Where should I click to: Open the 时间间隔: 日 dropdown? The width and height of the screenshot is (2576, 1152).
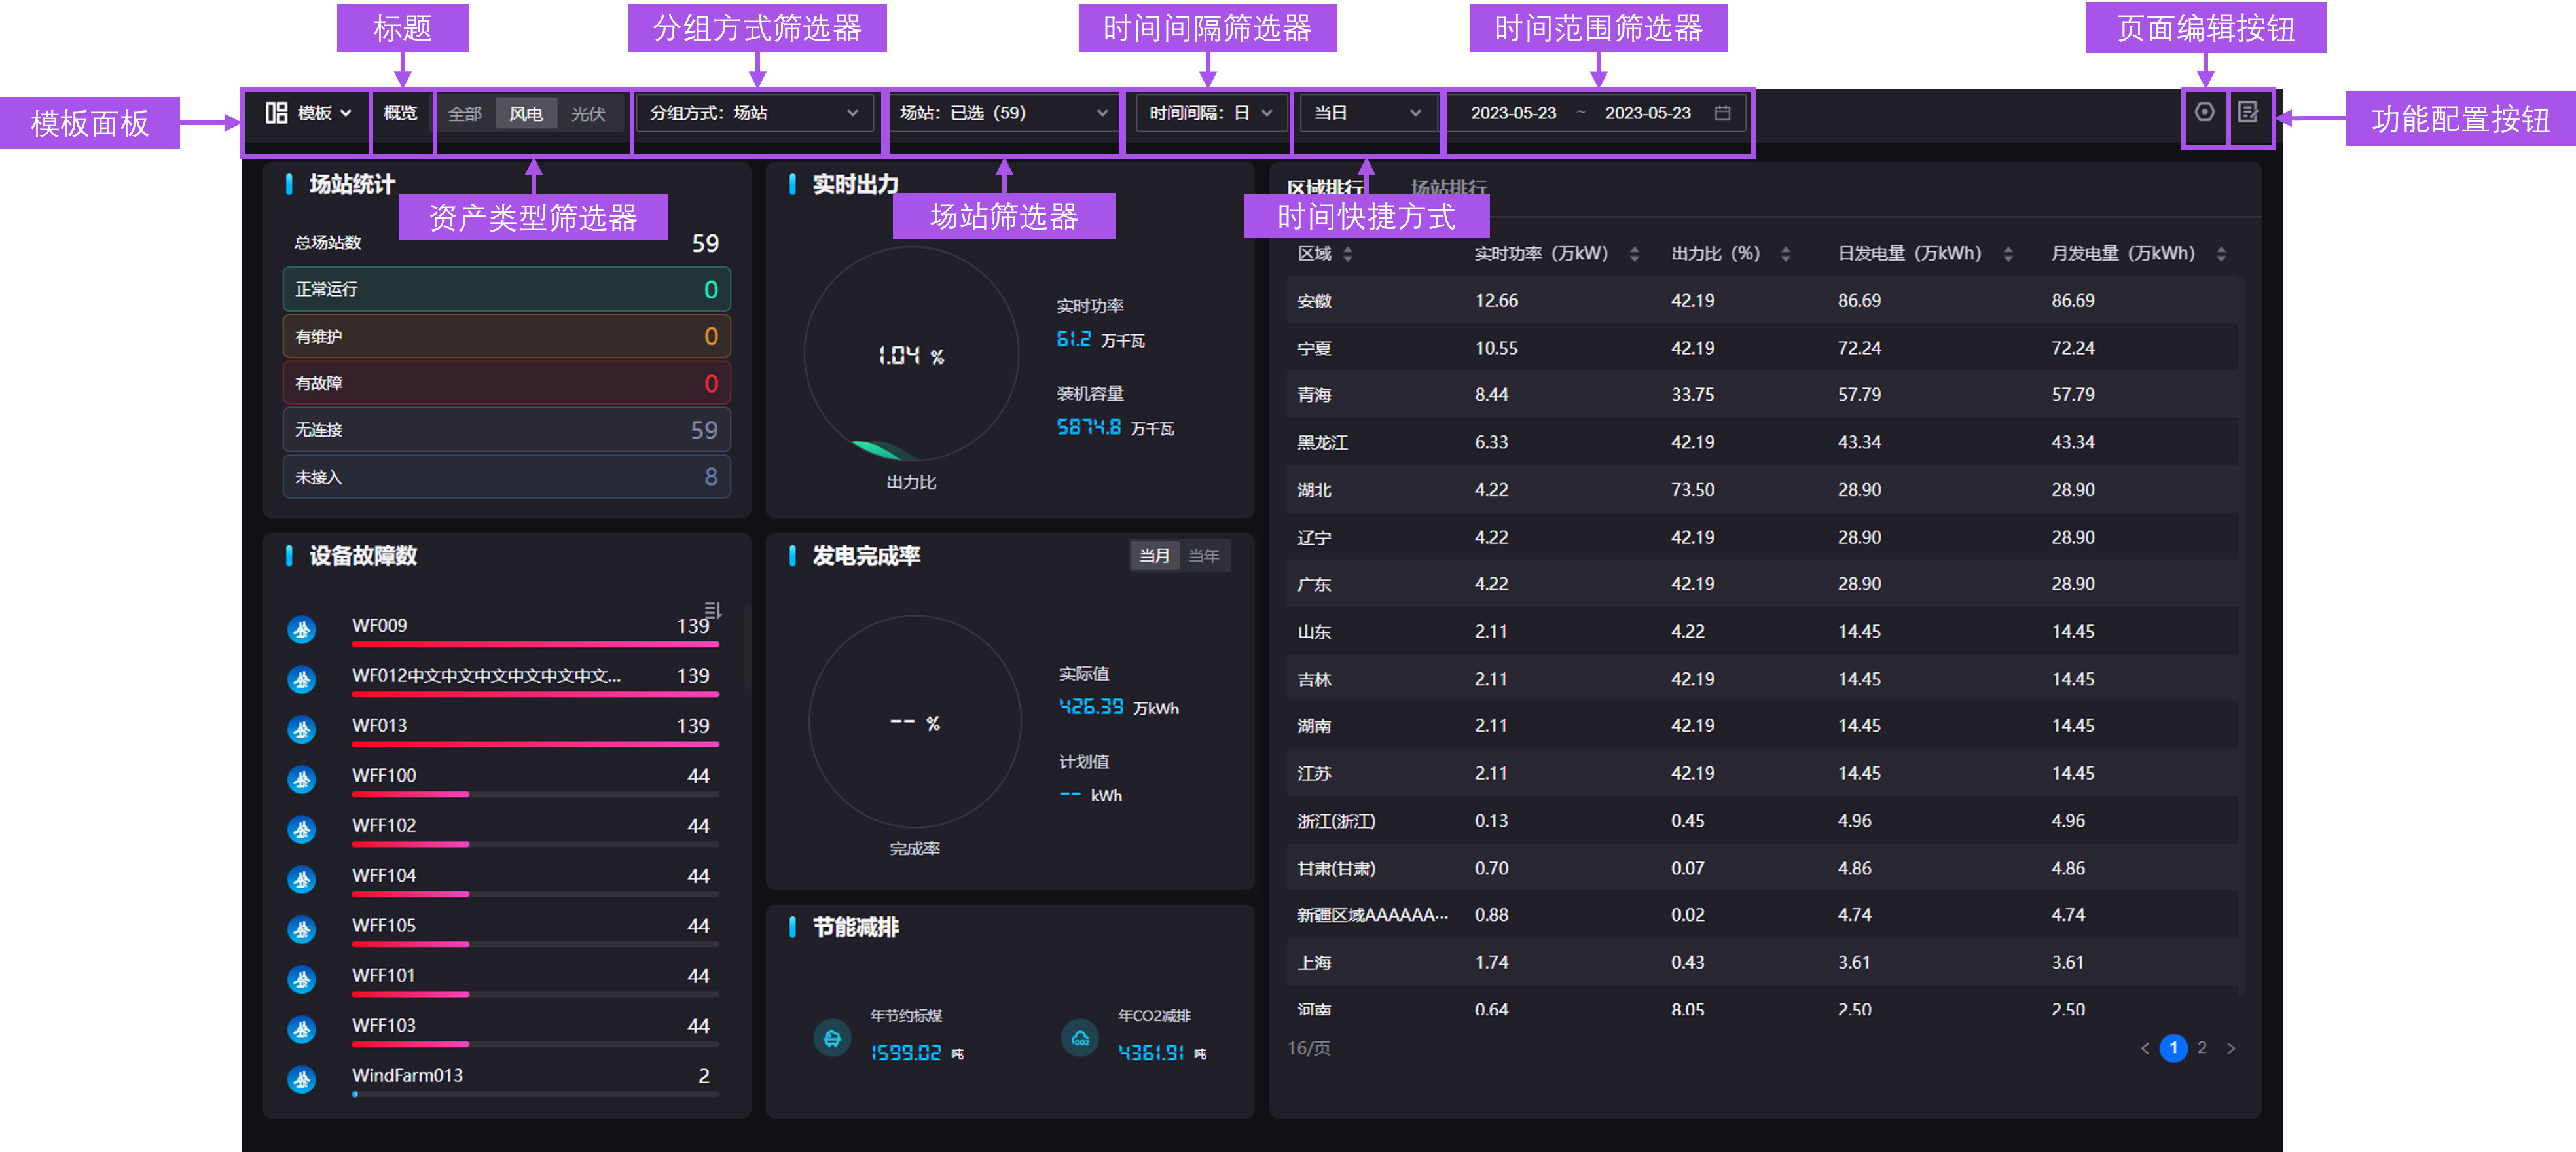1209,113
